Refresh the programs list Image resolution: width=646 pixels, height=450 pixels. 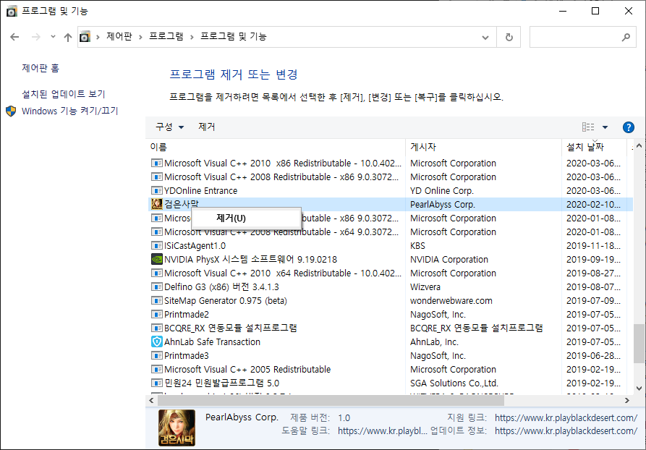click(x=509, y=38)
